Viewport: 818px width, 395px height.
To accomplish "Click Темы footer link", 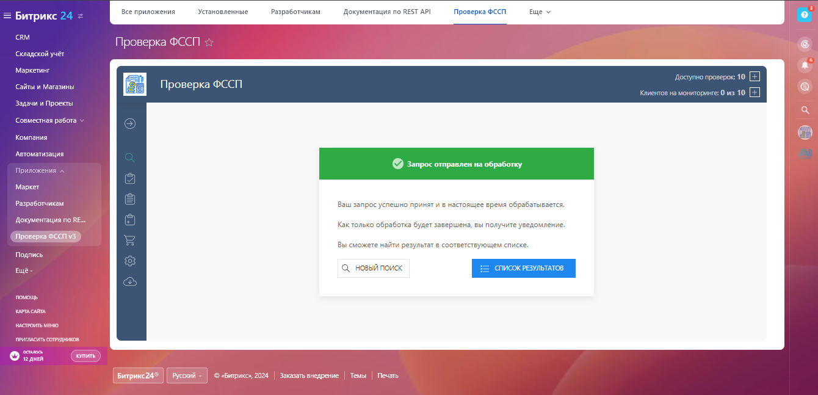I will (x=358, y=375).
